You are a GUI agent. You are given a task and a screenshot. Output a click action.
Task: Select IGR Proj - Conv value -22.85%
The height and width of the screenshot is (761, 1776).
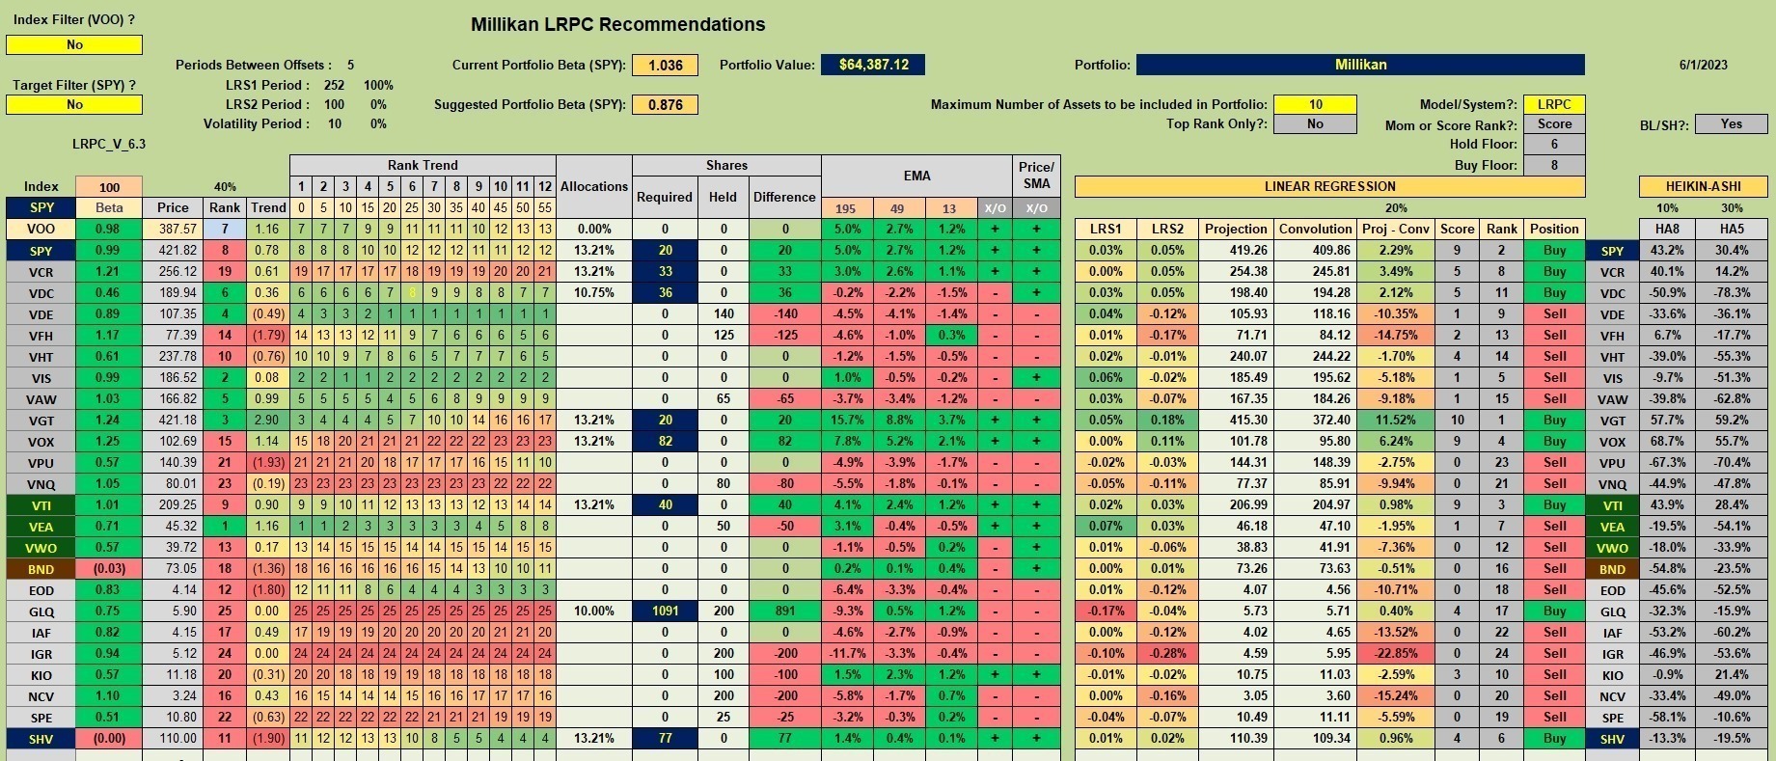(x=1395, y=653)
